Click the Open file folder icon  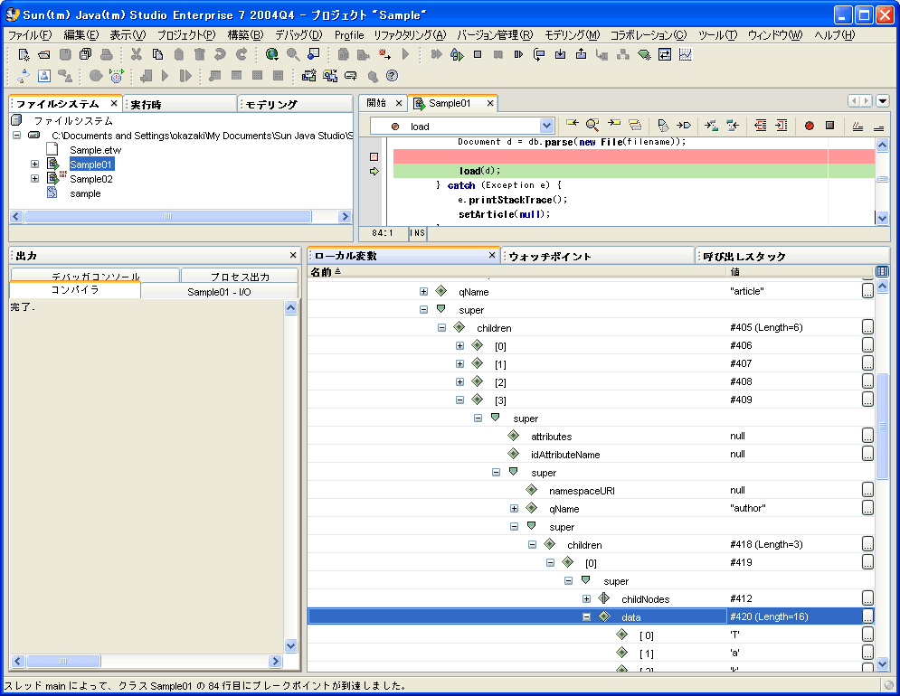pos(44,54)
